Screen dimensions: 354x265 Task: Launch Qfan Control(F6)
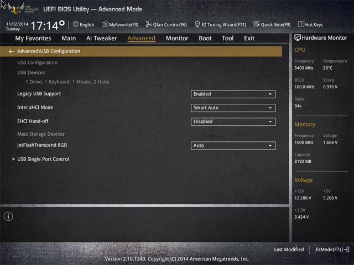tap(166, 24)
